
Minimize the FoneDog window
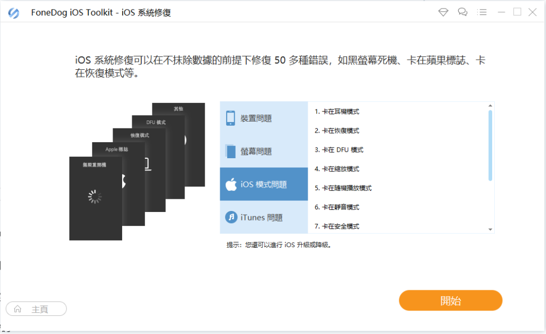point(501,12)
